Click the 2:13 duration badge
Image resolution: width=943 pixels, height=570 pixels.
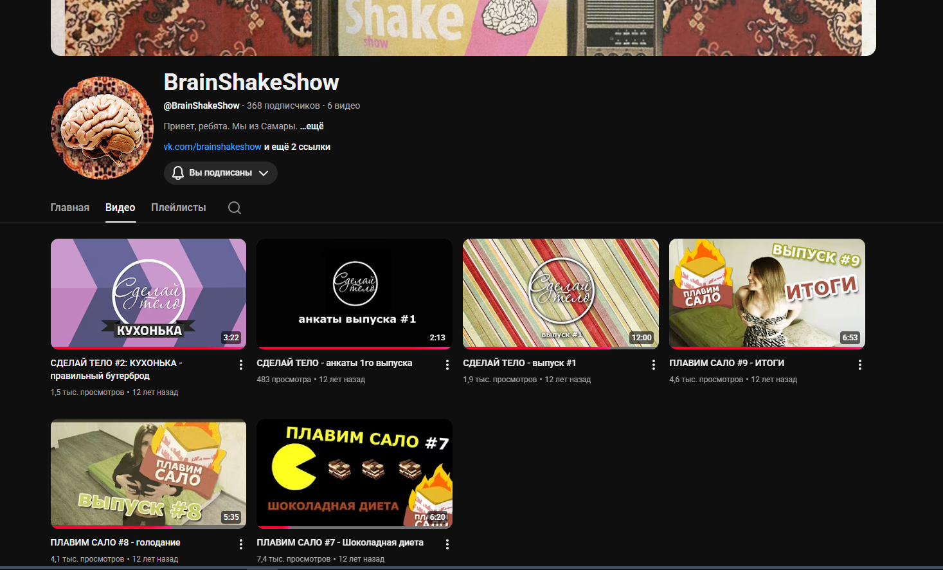coord(438,338)
